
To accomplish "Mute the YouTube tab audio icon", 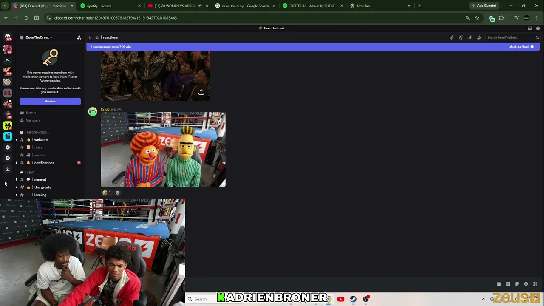I will (200, 6).
